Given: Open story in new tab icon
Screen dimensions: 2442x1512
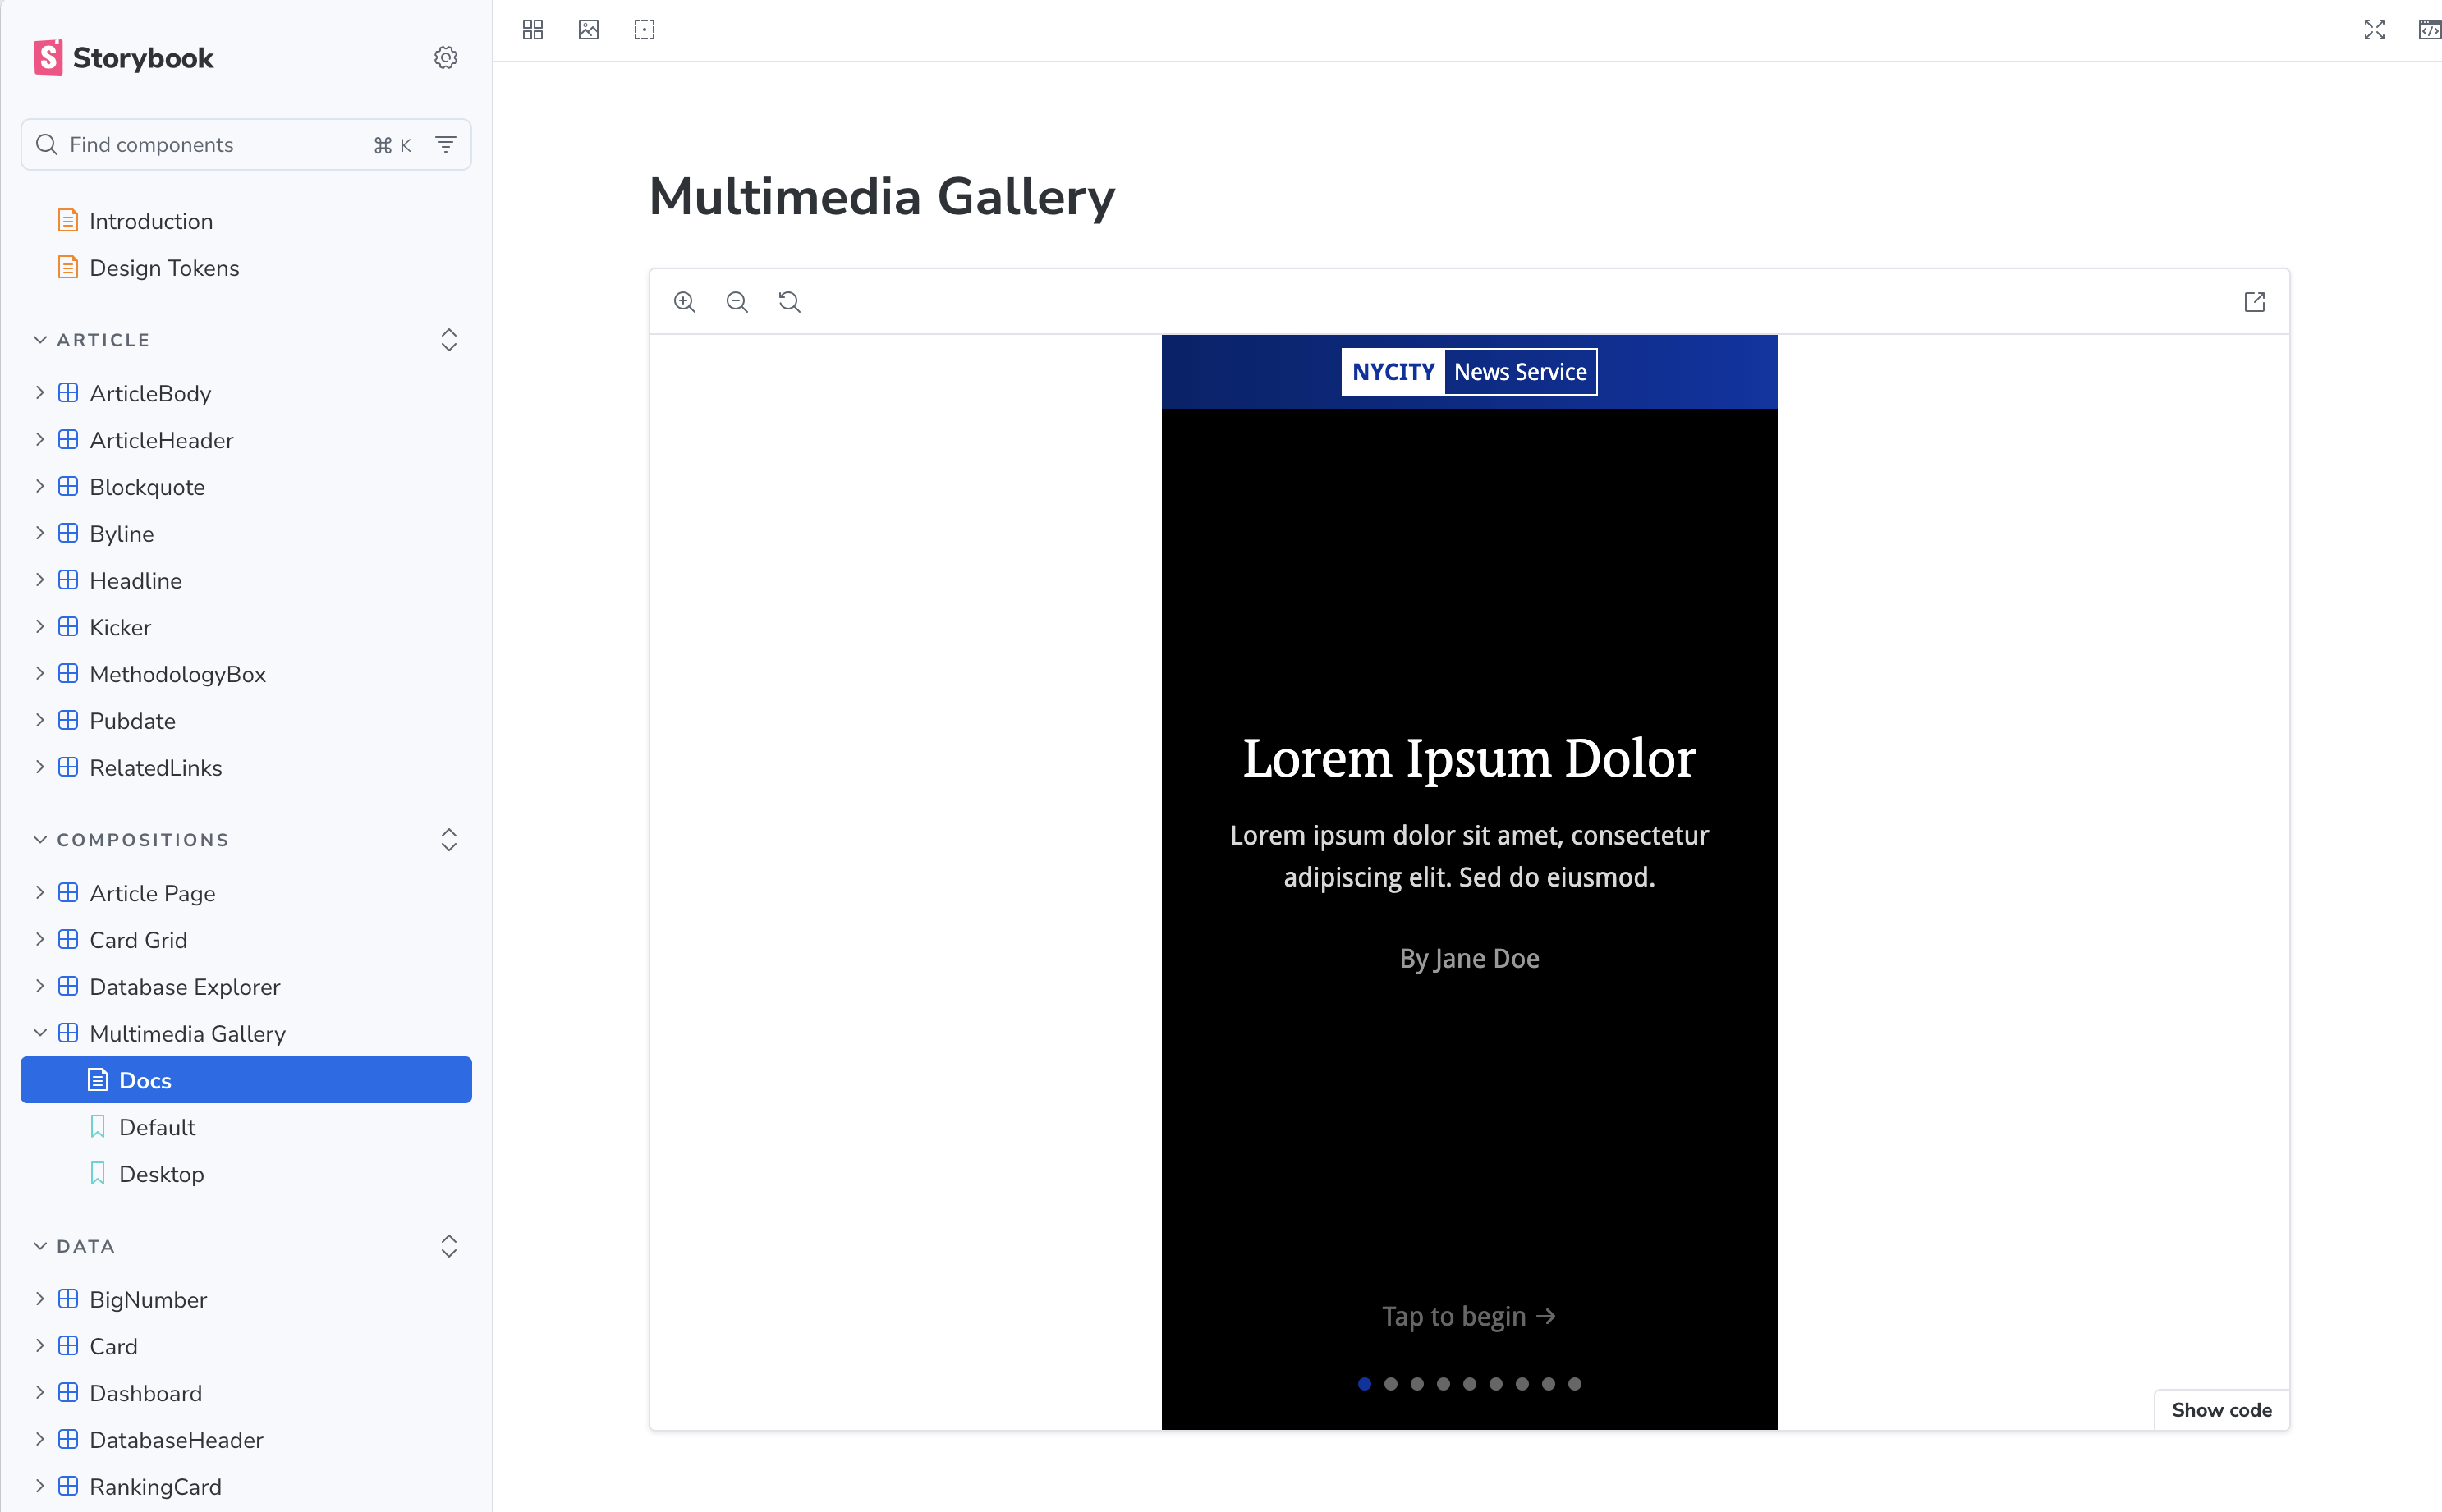Looking at the screenshot, I should point(2255,302).
